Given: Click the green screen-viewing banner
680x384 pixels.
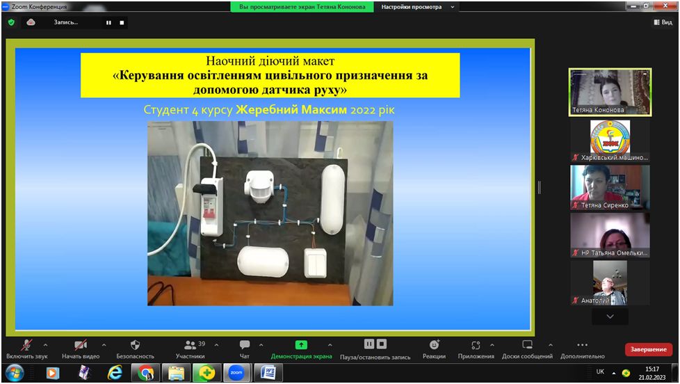Looking at the screenshot, I should [x=302, y=7].
